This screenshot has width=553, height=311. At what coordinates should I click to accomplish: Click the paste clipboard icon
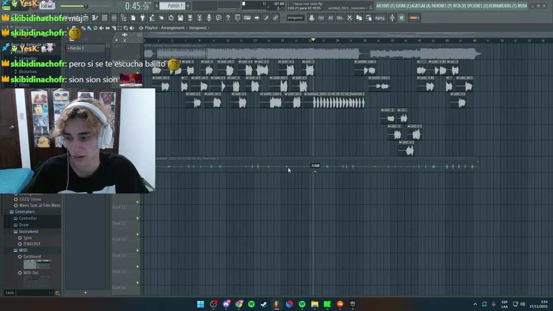(369, 18)
